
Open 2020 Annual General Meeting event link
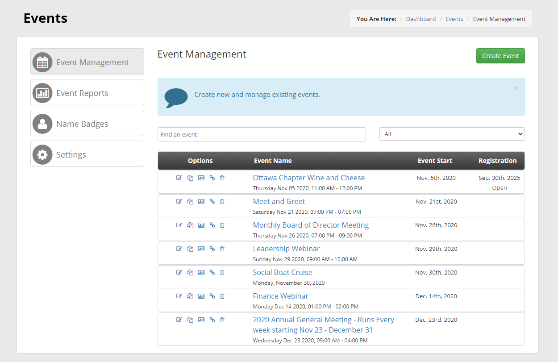click(x=323, y=325)
